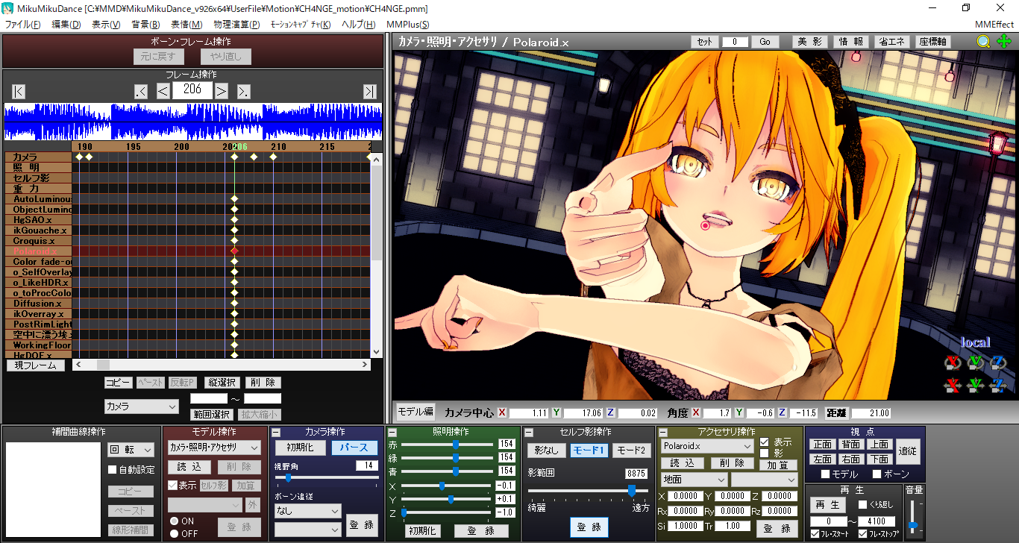Enable the ボーン checkbox in view panel

coord(877,474)
